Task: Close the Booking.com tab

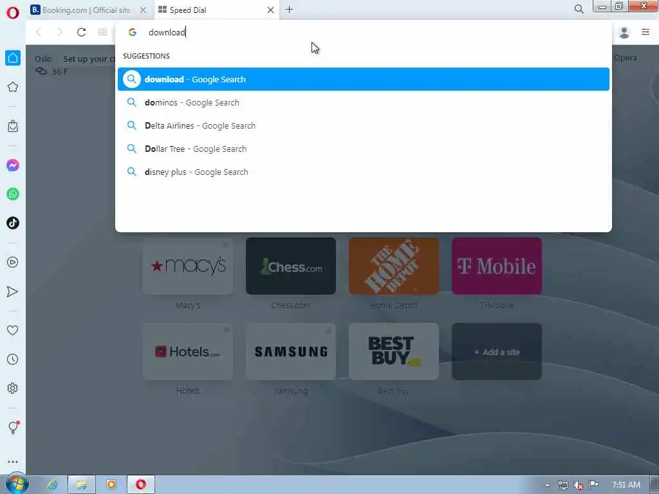Action: 144,10
